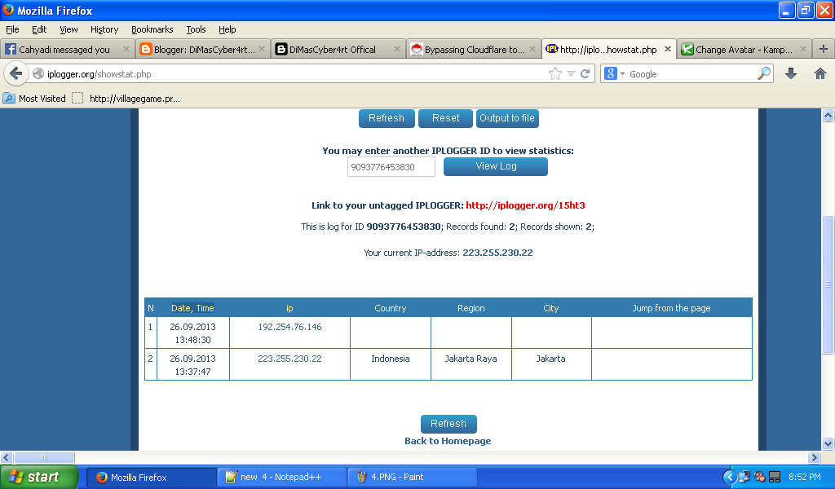The height and width of the screenshot is (489, 835).
Task: Click the 'Output to file' button
Action: tap(507, 118)
